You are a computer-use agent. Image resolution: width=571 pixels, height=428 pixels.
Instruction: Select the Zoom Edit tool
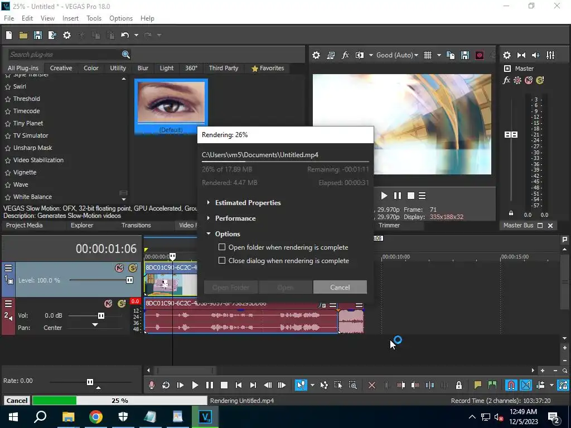352,385
